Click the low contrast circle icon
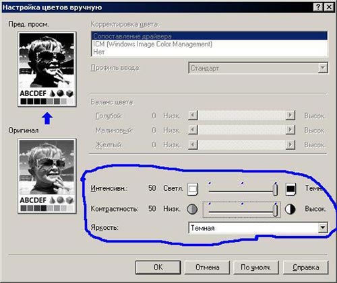Screen dimensions: 337x283 pos(192,209)
